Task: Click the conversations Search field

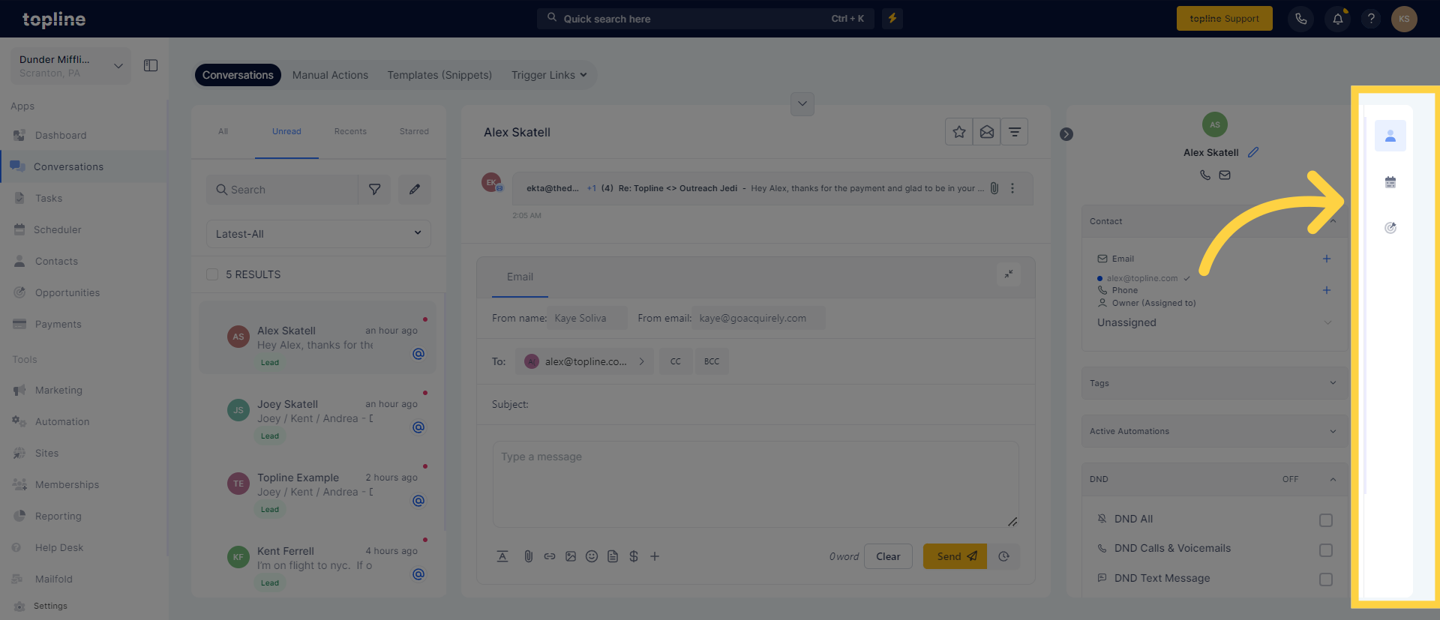Action: [x=282, y=190]
